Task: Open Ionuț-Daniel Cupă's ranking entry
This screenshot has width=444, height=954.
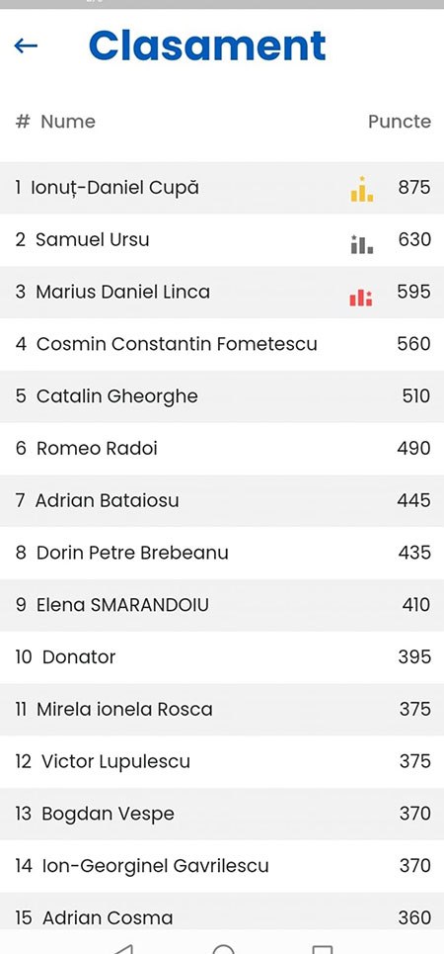Action: point(222,188)
